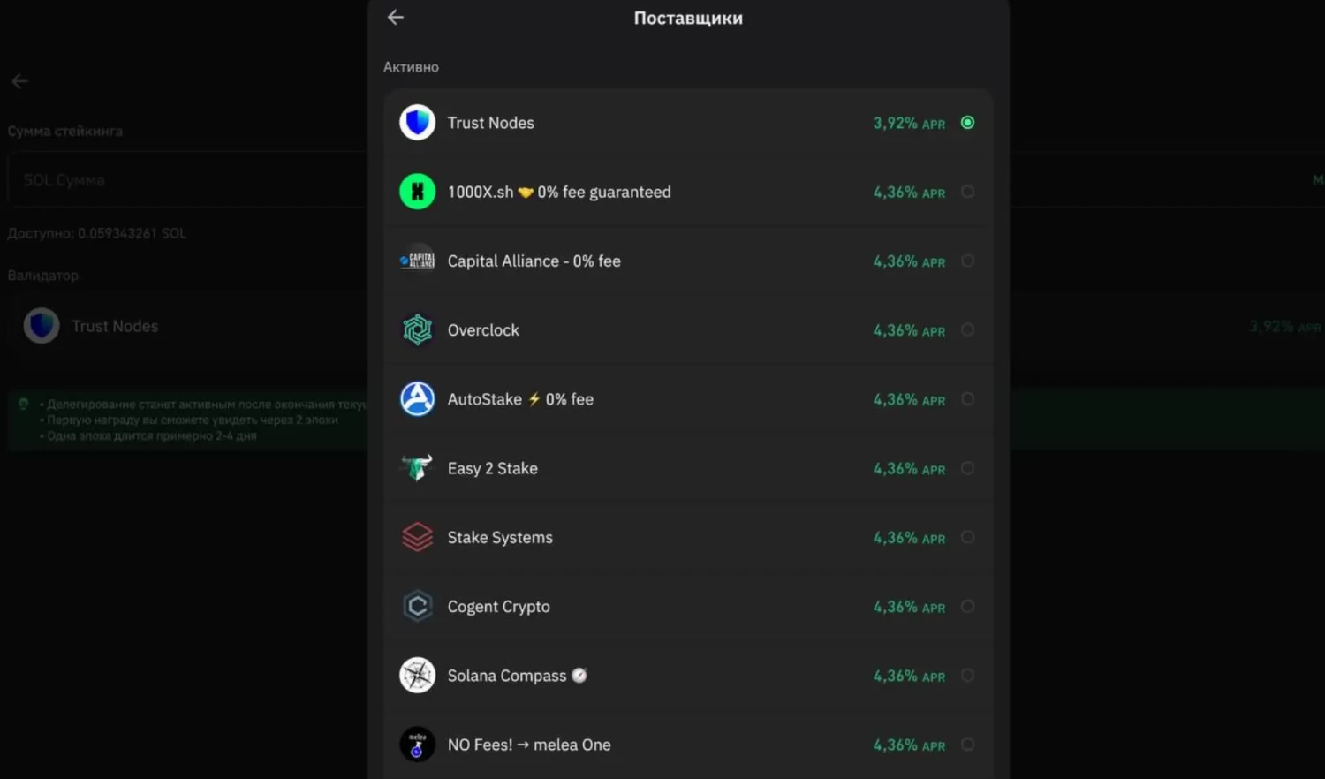This screenshot has width=1325, height=779.
Task: Click the melea One validator logo
Action: tap(417, 745)
